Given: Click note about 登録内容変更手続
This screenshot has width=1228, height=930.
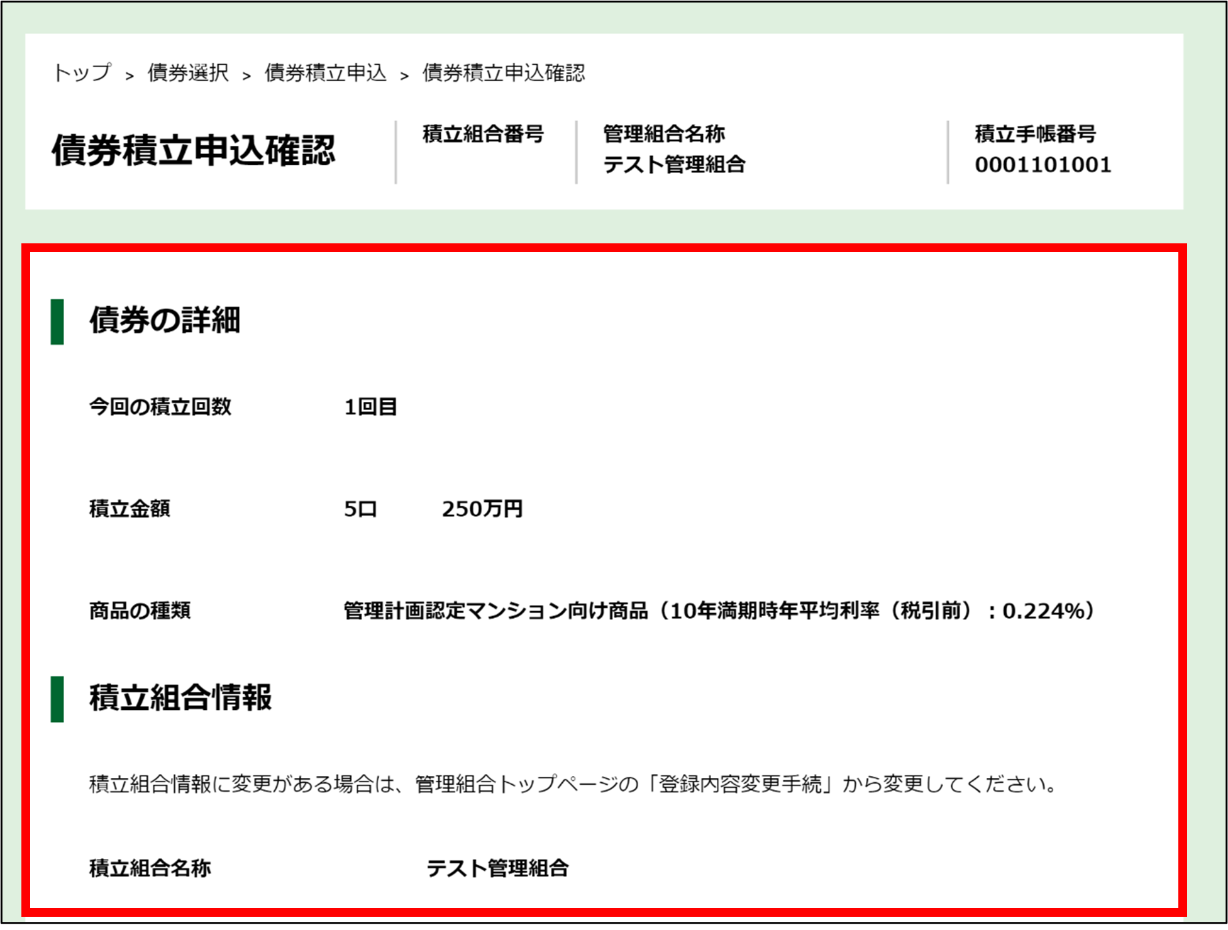Looking at the screenshot, I should [573, 784].
